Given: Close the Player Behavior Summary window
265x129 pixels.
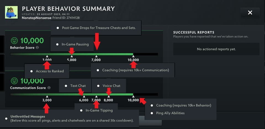Looking at the screenshot, I should pos(250,12).
